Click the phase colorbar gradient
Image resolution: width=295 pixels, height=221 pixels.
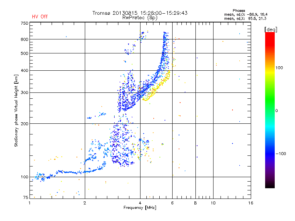[x=270, y=110]
